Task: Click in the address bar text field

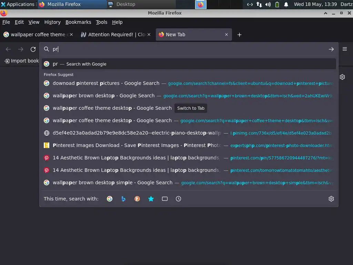Action: tap(189, 49)
